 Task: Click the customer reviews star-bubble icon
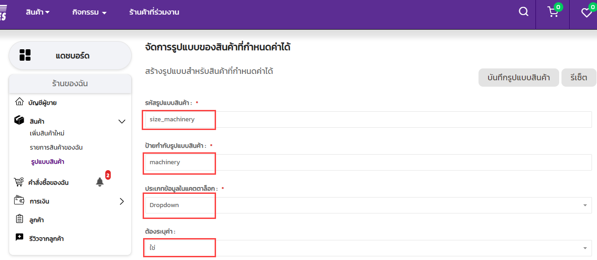coord(19,238)
